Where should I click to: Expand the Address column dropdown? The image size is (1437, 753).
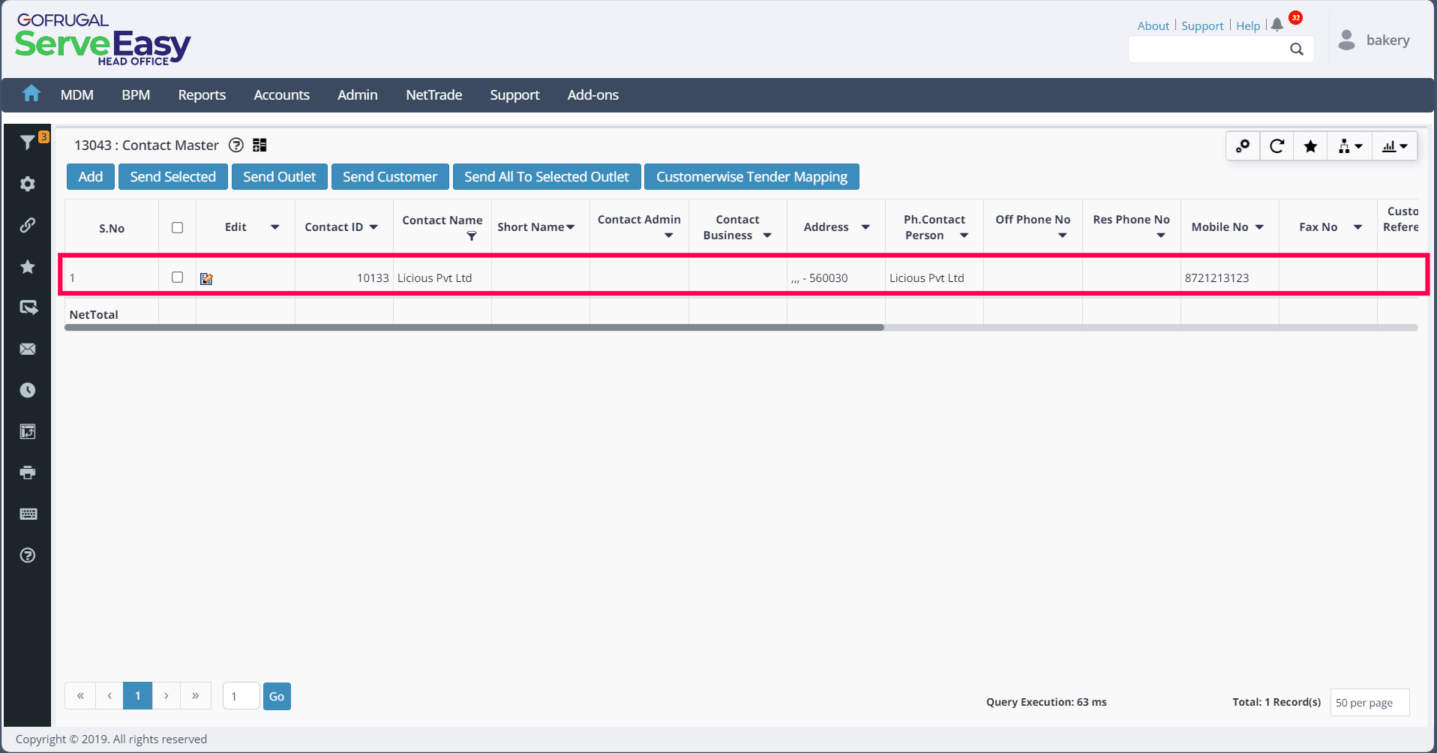pyautogui.click(x=865, y=227)
